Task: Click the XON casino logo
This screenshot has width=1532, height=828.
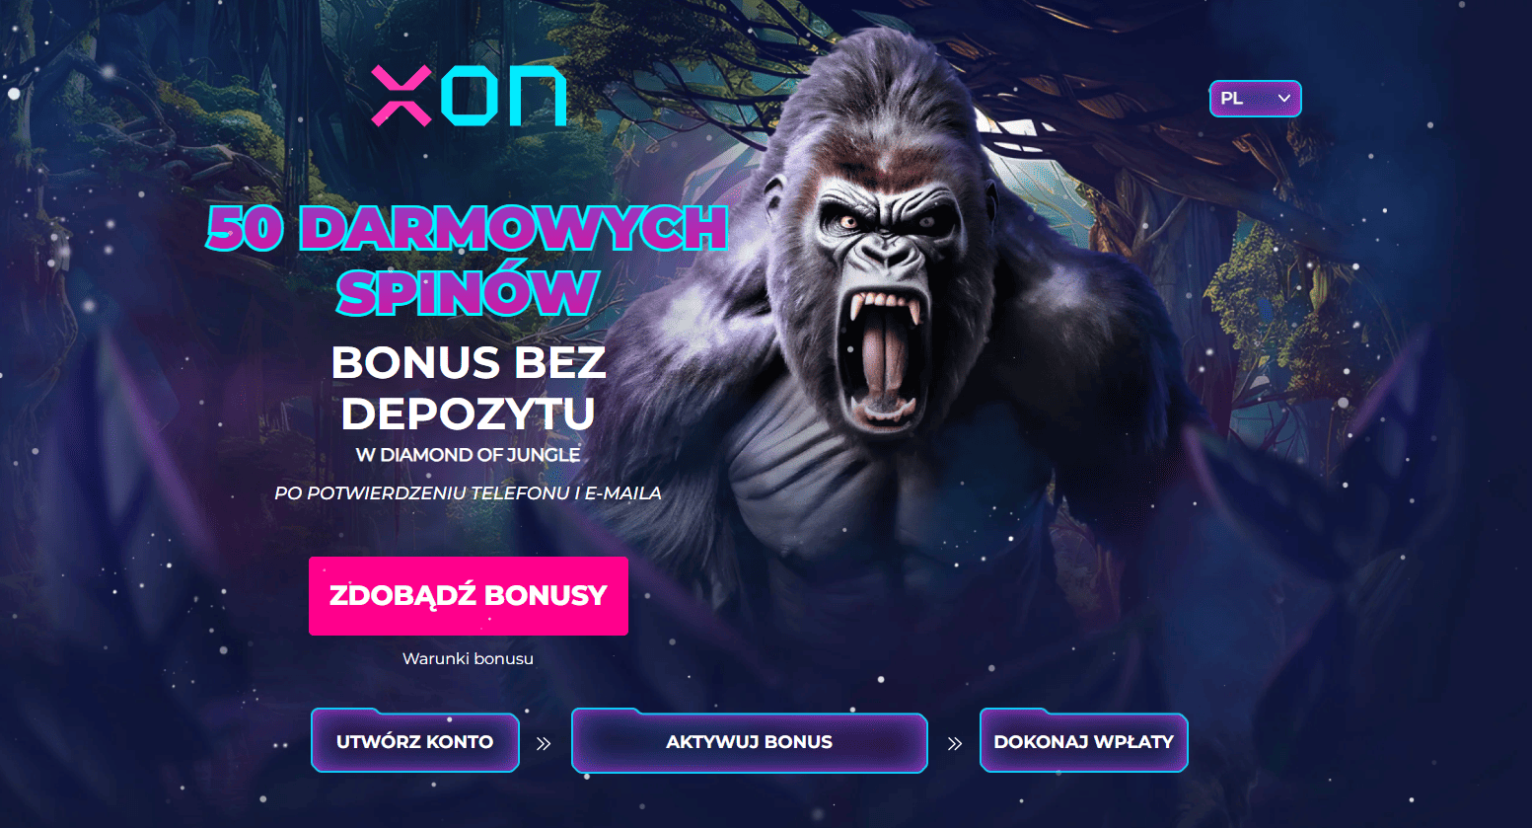Action: click(x=469, y=96)
